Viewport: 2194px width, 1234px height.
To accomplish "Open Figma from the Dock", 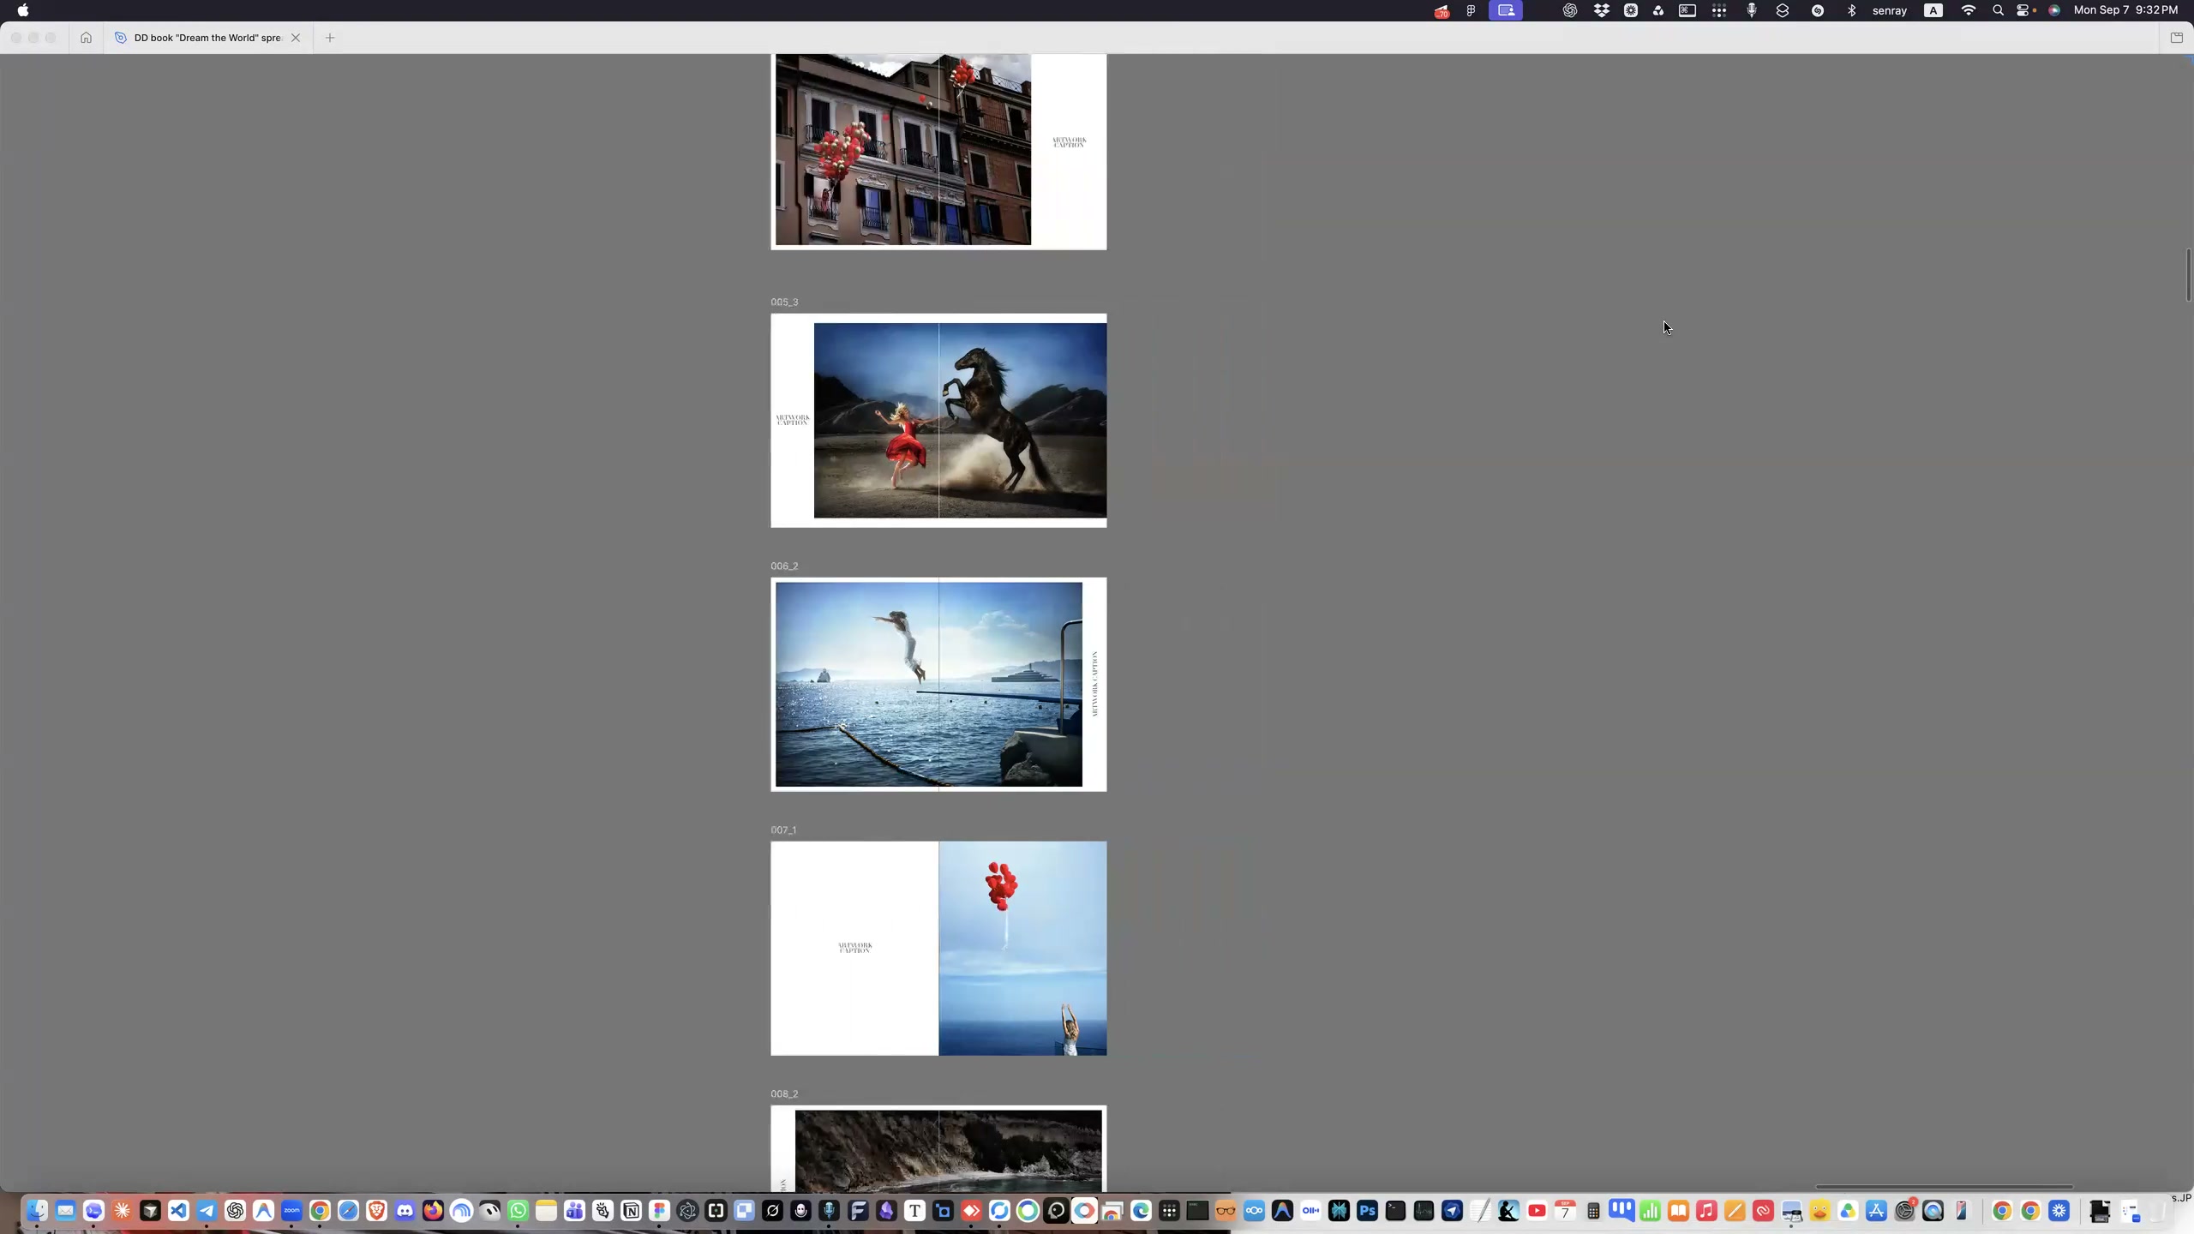I will 659,1211.
